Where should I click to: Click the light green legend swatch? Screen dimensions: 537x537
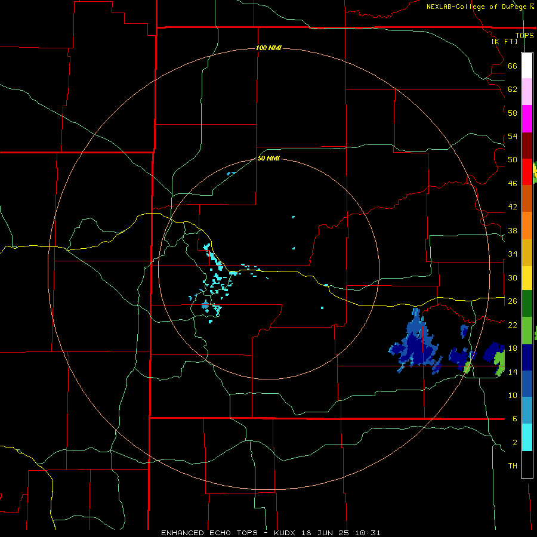coord(527,331)
